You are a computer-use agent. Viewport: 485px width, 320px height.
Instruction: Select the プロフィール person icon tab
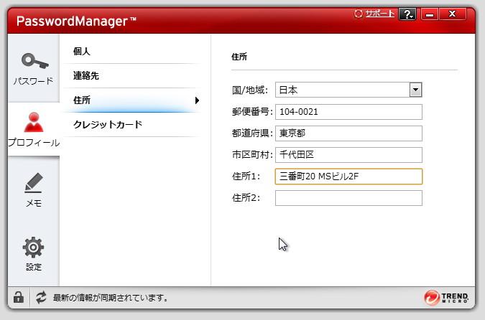[34, 129]
